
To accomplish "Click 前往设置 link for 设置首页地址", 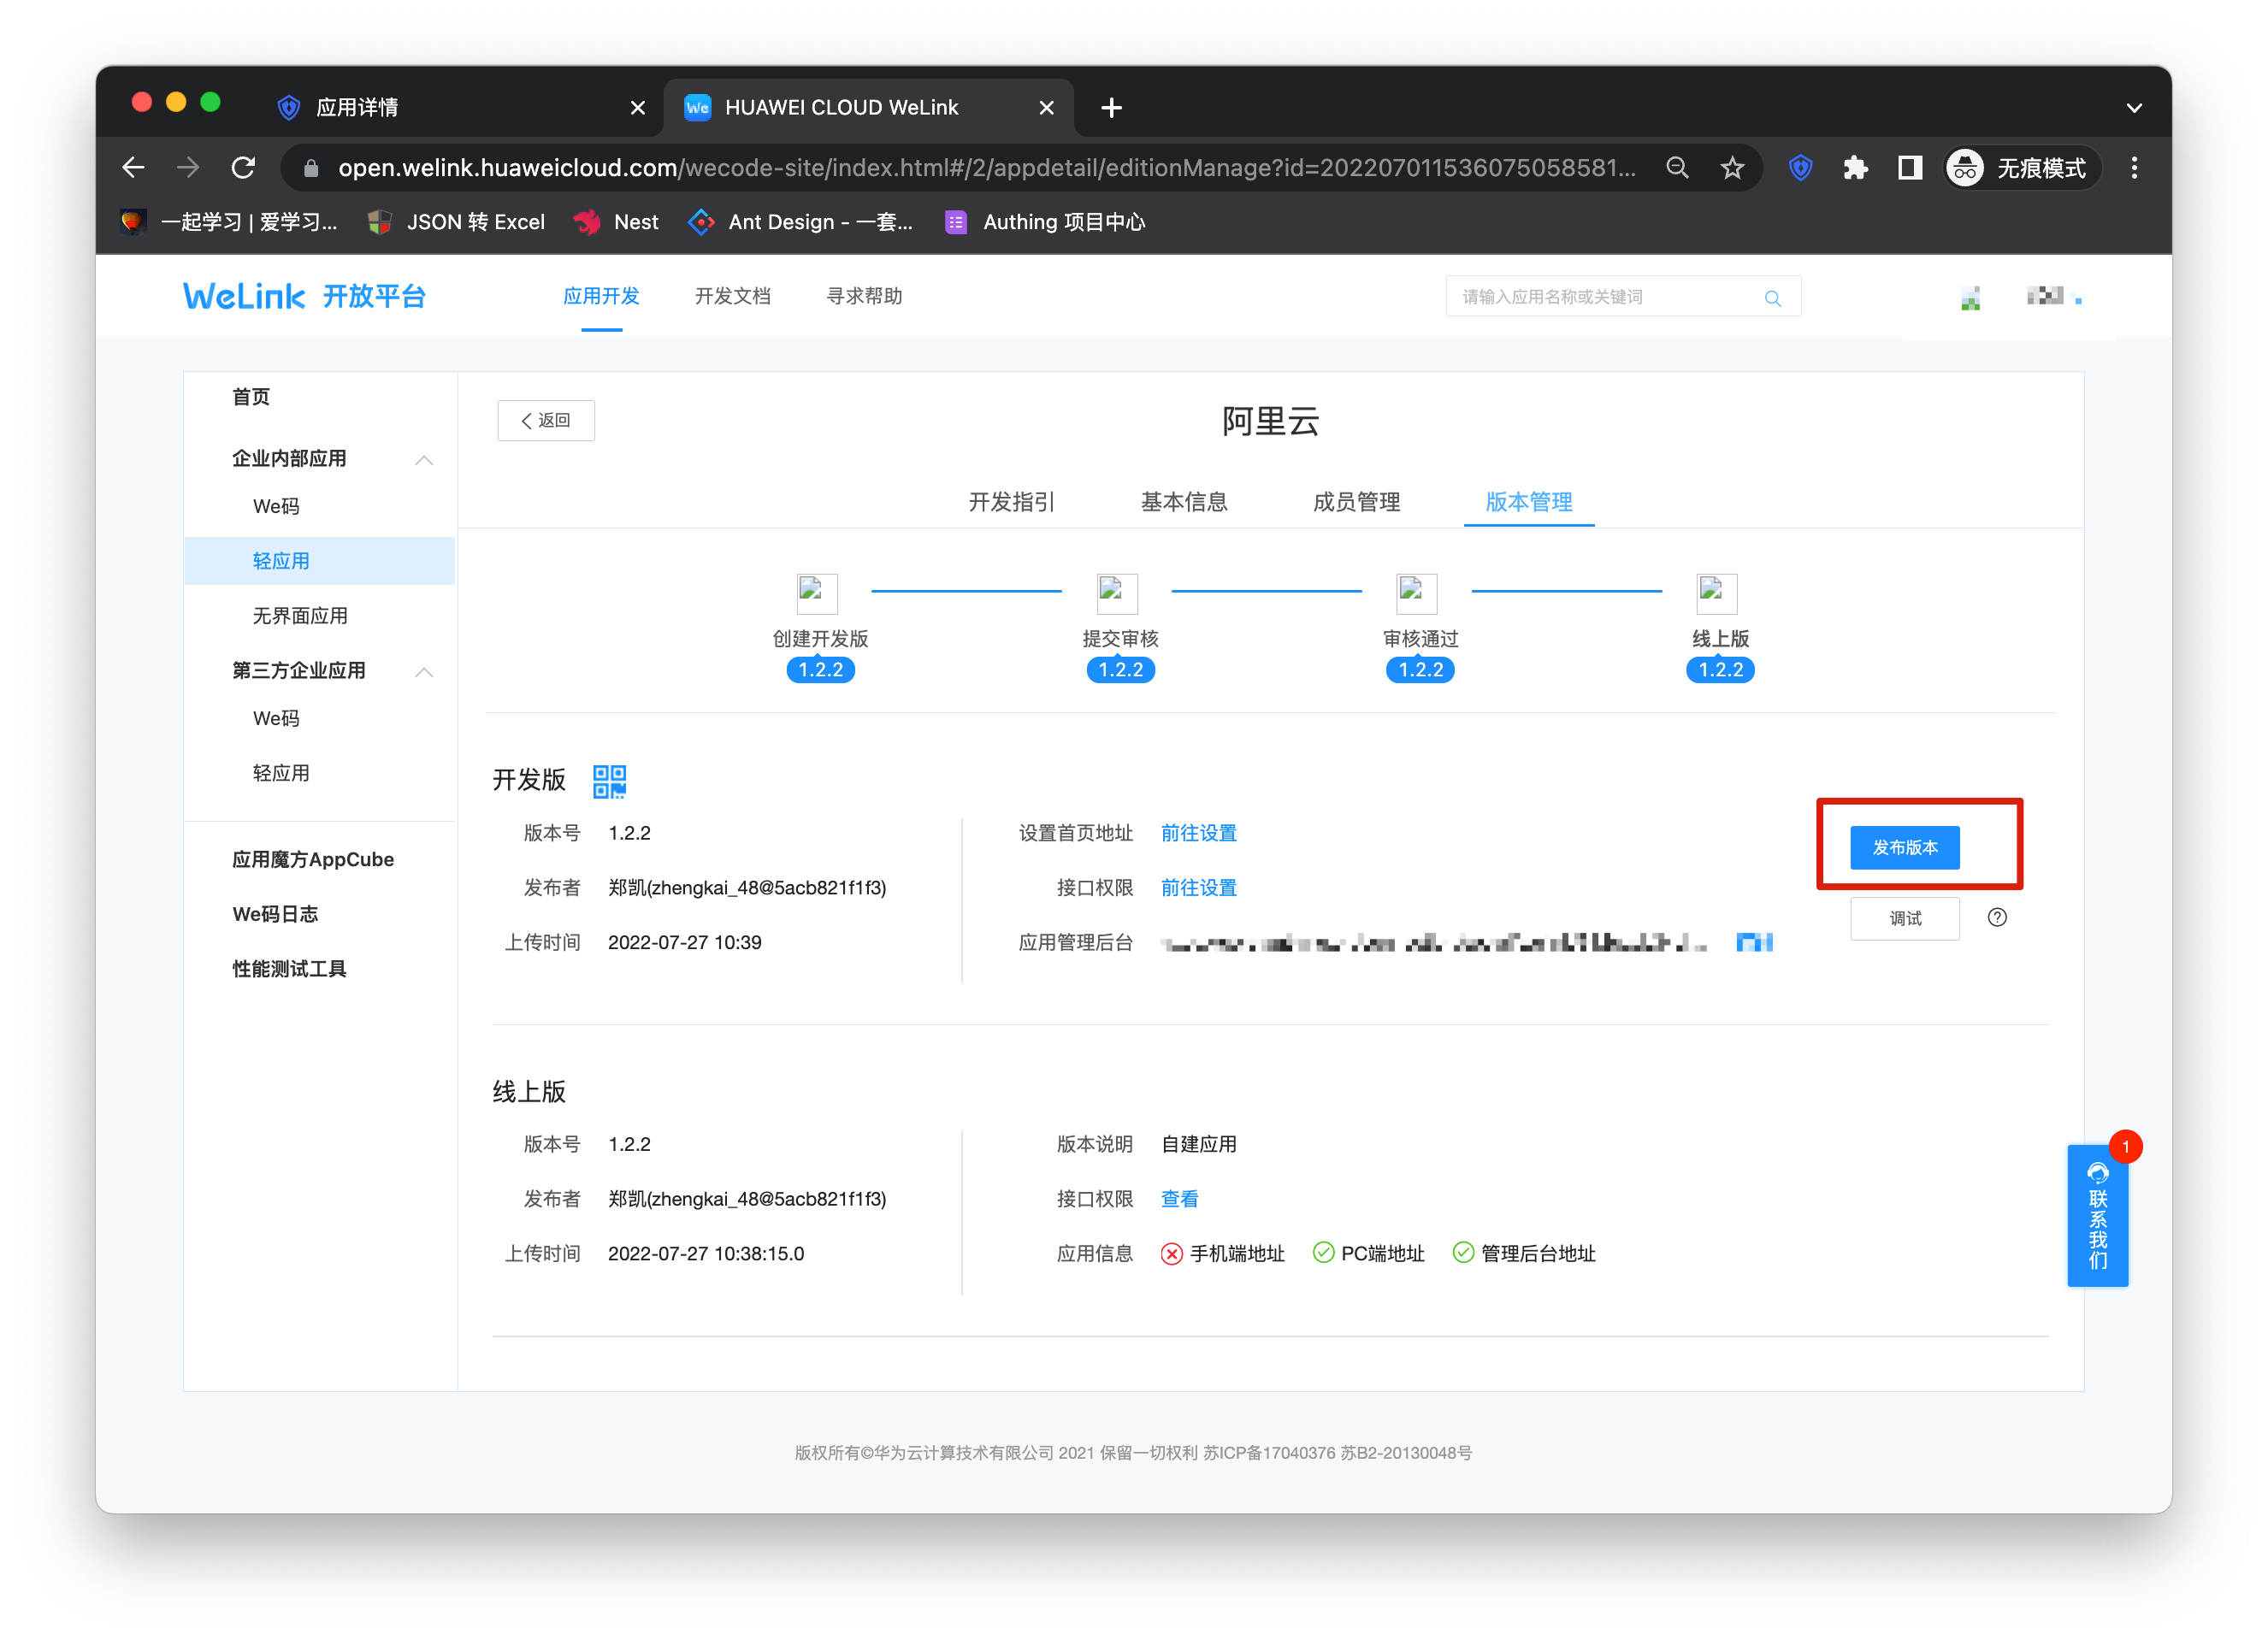I will tap(1198, 833).
